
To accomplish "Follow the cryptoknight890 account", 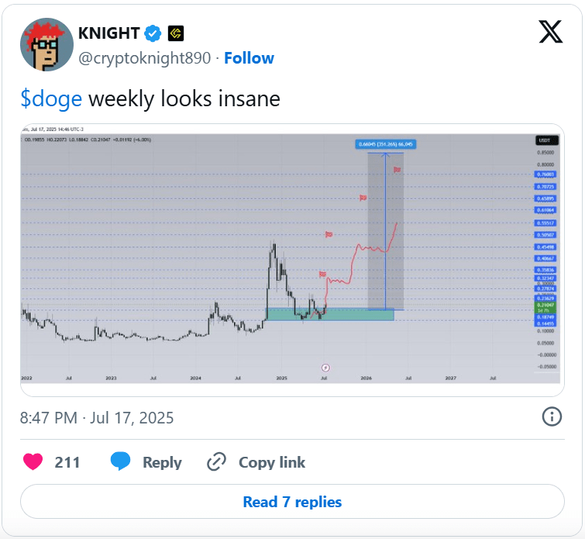I will click(x=249, y=58).
